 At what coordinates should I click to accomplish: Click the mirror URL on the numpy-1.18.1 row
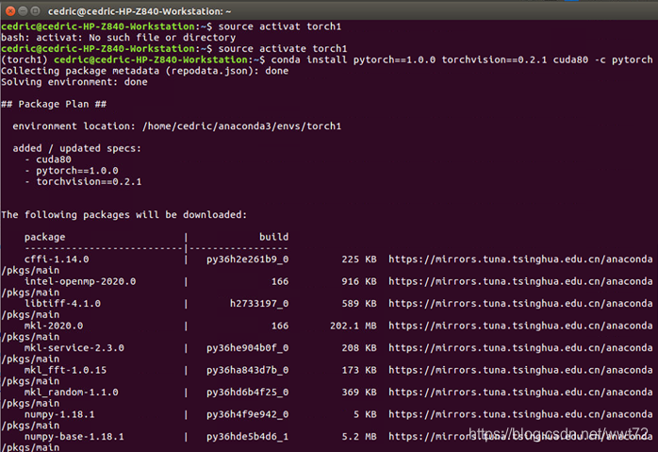click(x=520, y=414)
